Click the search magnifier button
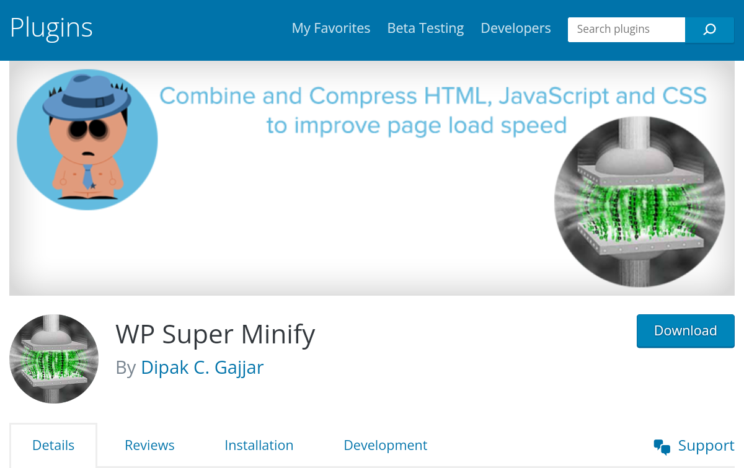This screenshot has width=744, height=468. coord(710,29)
